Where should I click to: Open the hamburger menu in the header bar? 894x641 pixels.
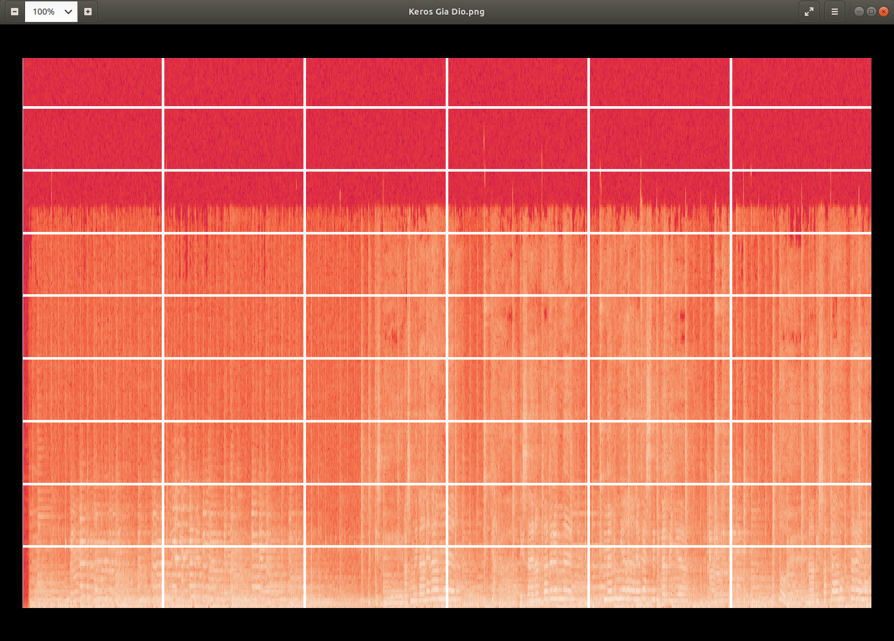[835, 12]
